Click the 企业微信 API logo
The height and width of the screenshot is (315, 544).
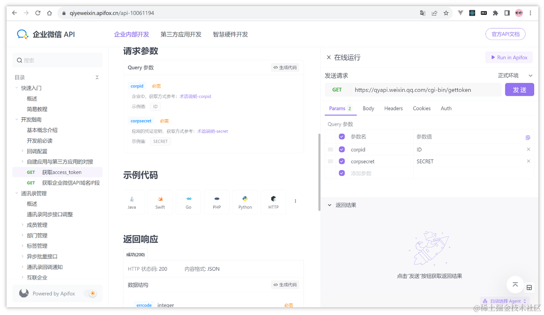coord(45,34)
